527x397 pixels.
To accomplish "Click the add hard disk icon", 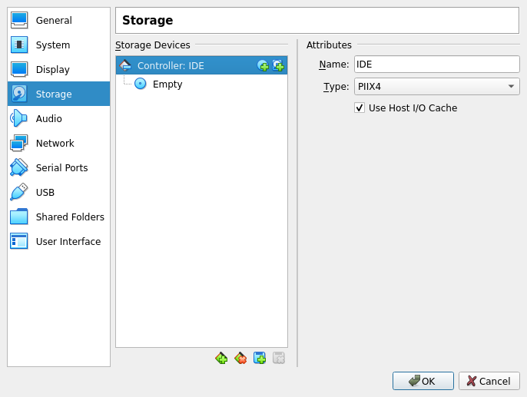I will click(x=278, y=66).
